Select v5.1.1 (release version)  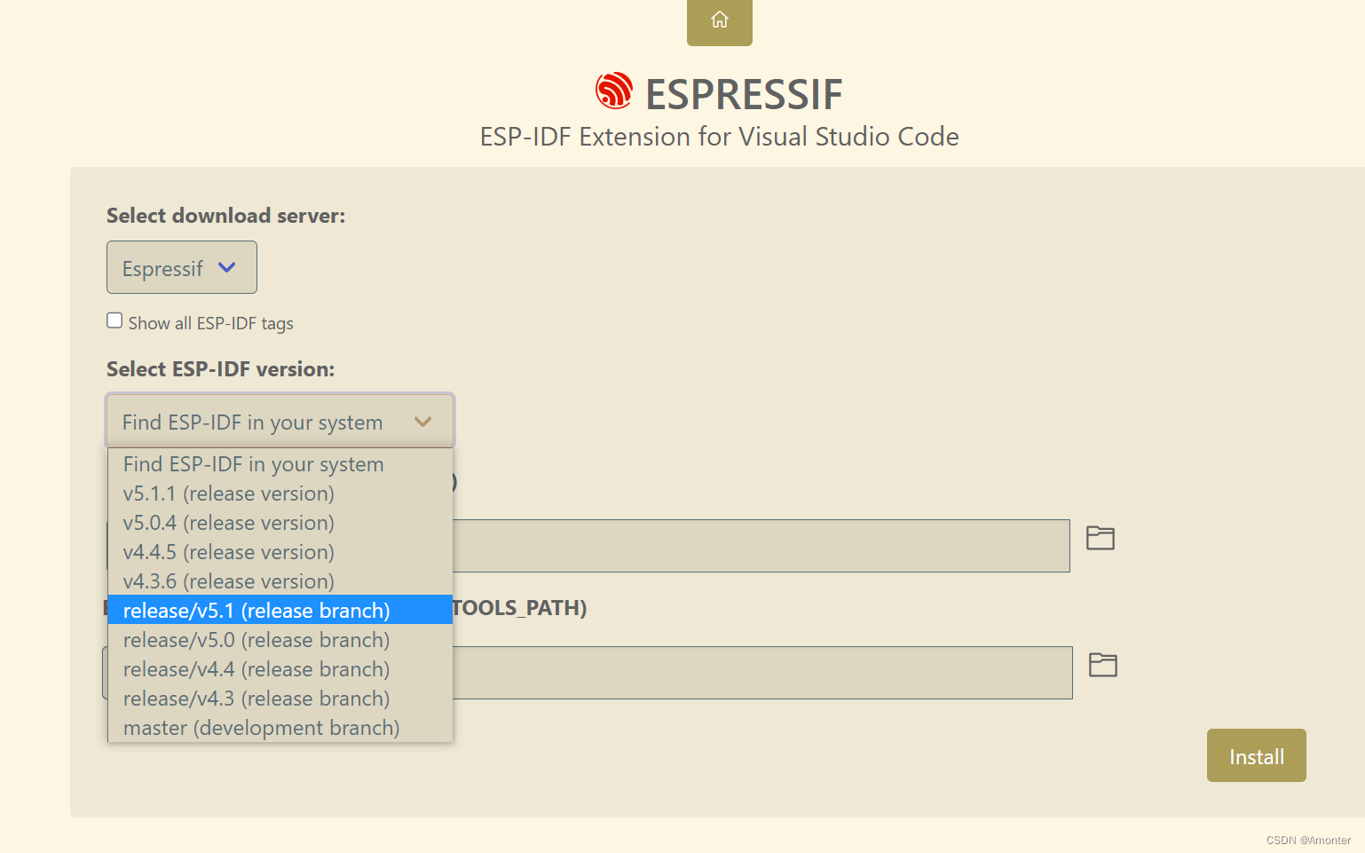point(280,494)
